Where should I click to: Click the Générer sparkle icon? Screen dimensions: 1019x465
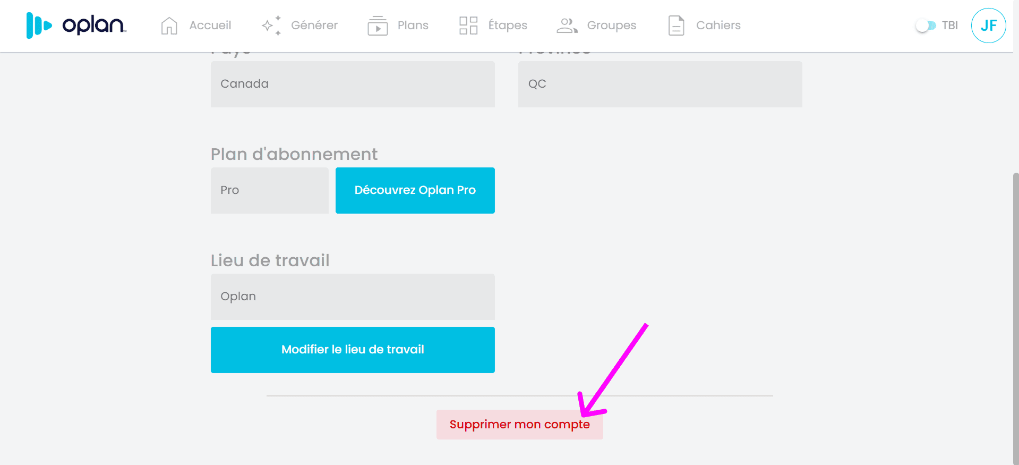coord(271,26)
